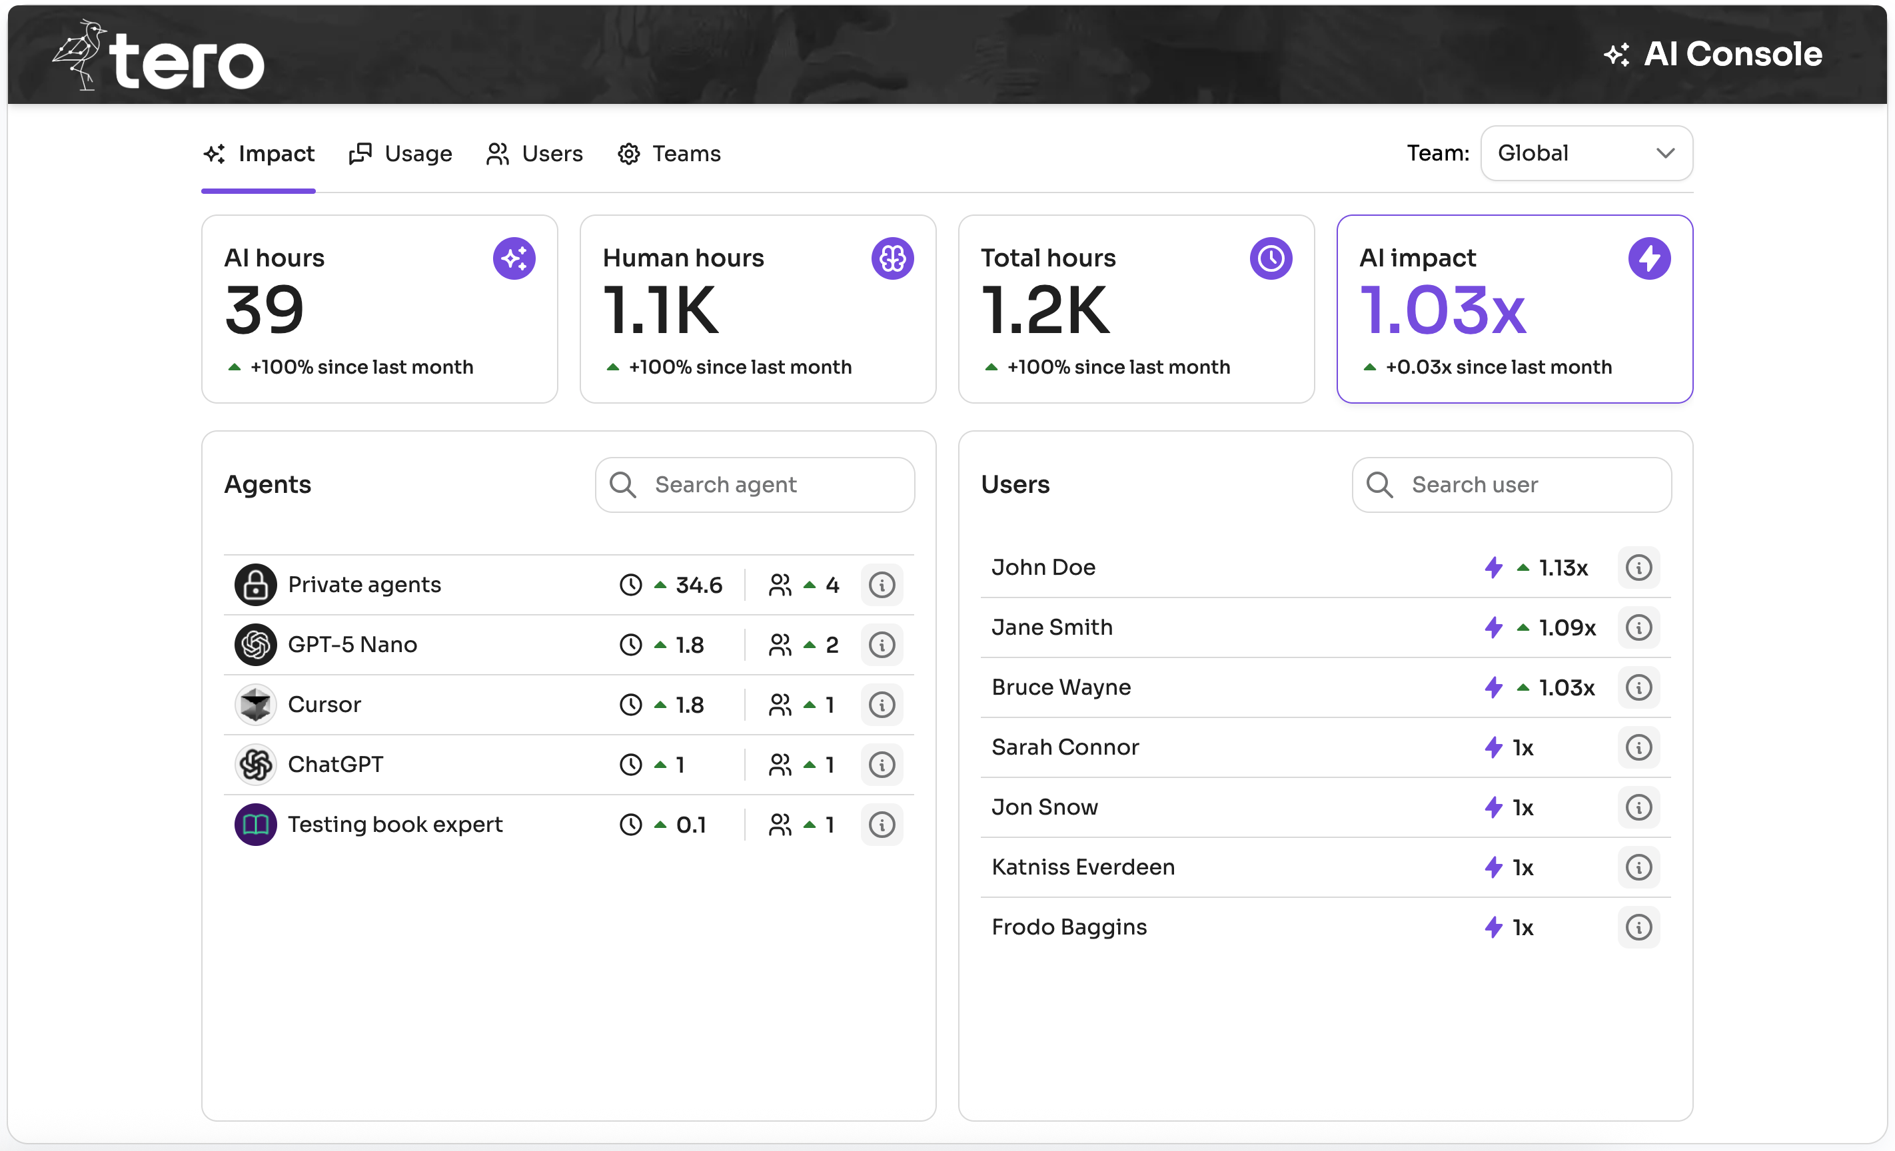
Task: Click the brain icon on Human hours card
Action: pos(892,258)
